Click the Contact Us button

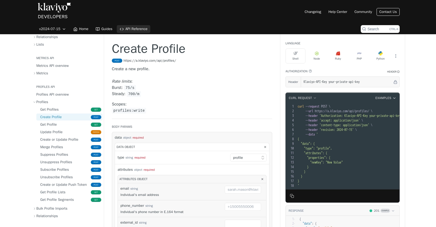pos(388,12)
